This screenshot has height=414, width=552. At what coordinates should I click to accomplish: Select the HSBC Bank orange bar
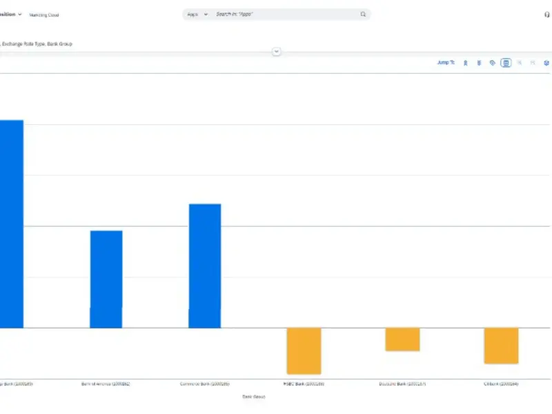pos(304,351)
